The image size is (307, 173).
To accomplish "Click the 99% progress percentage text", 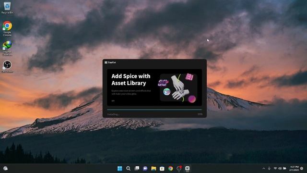I will coord(200,114).
